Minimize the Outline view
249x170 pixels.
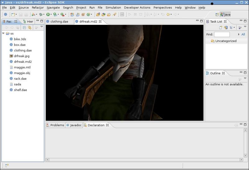tap(241, 72)
